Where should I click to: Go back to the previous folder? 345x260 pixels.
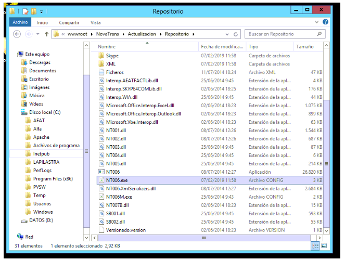pyautogui.click(x=17, y=34)
